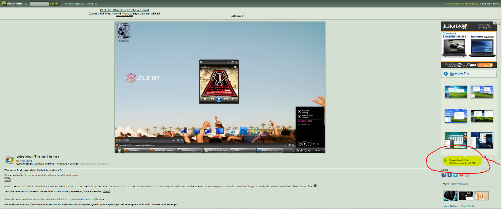Viewport: 502px width, 209px height.
Task: Open the More Like This link
Action: point(459,73)
